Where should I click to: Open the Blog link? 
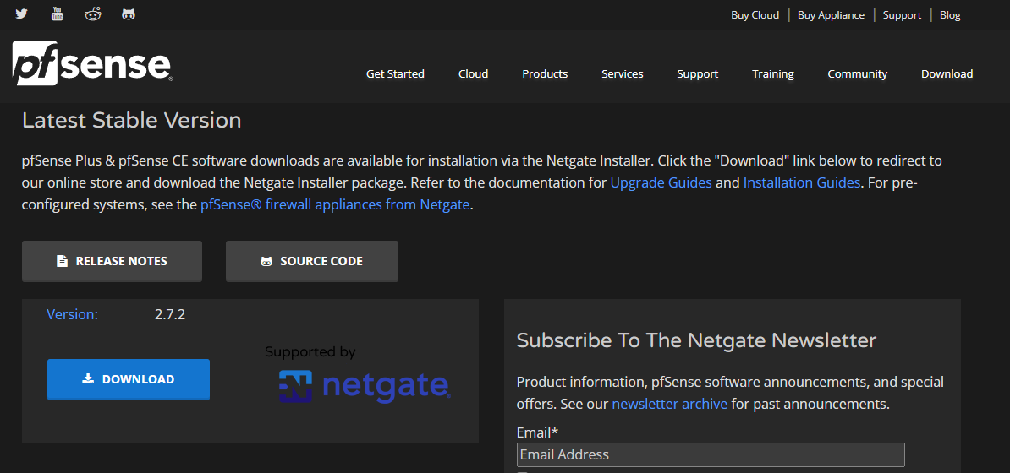[950, 15]
